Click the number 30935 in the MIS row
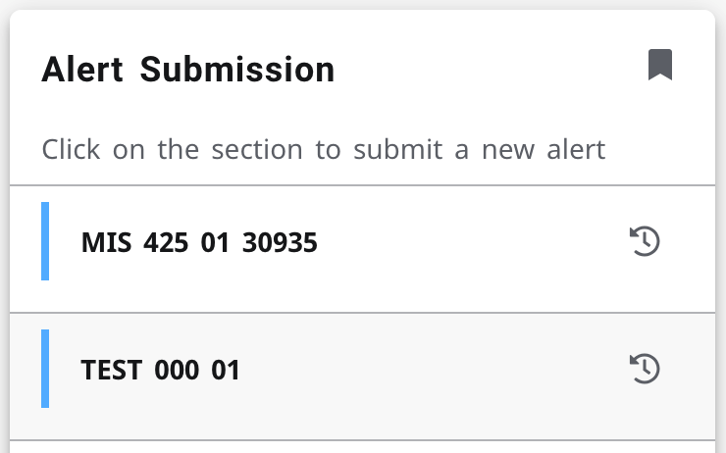The image size is (726, 453). click(280, 242)
